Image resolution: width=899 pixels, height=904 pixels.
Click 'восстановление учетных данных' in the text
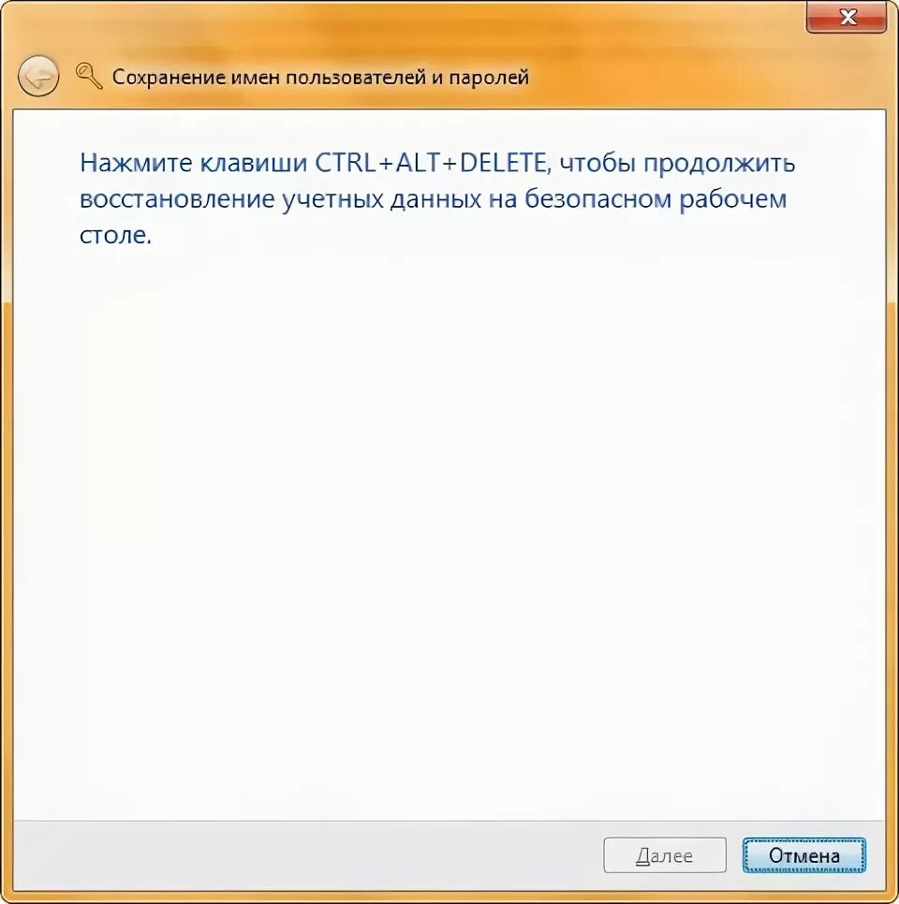tap(280, 199)
